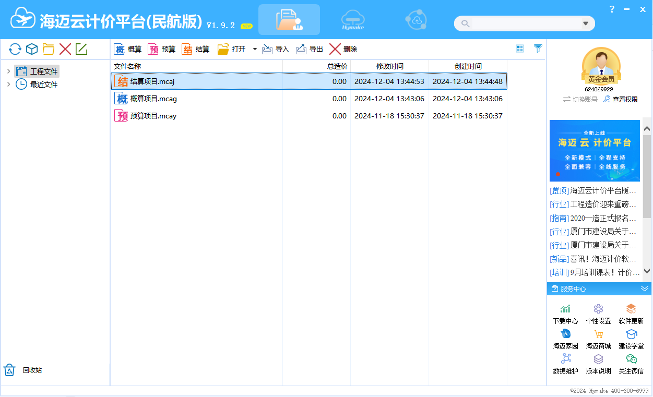Open the 回收站 recycle bin
653x397 pixels.
23,370
